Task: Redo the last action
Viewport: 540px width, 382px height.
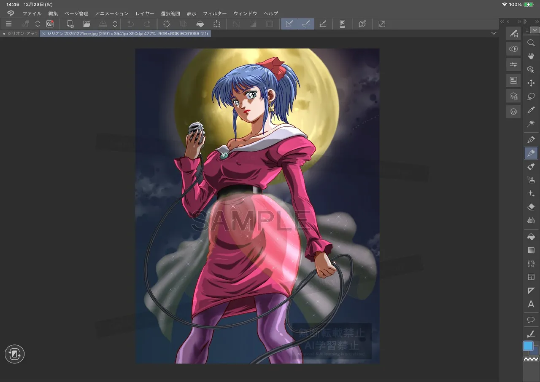Action: [147, 24]
